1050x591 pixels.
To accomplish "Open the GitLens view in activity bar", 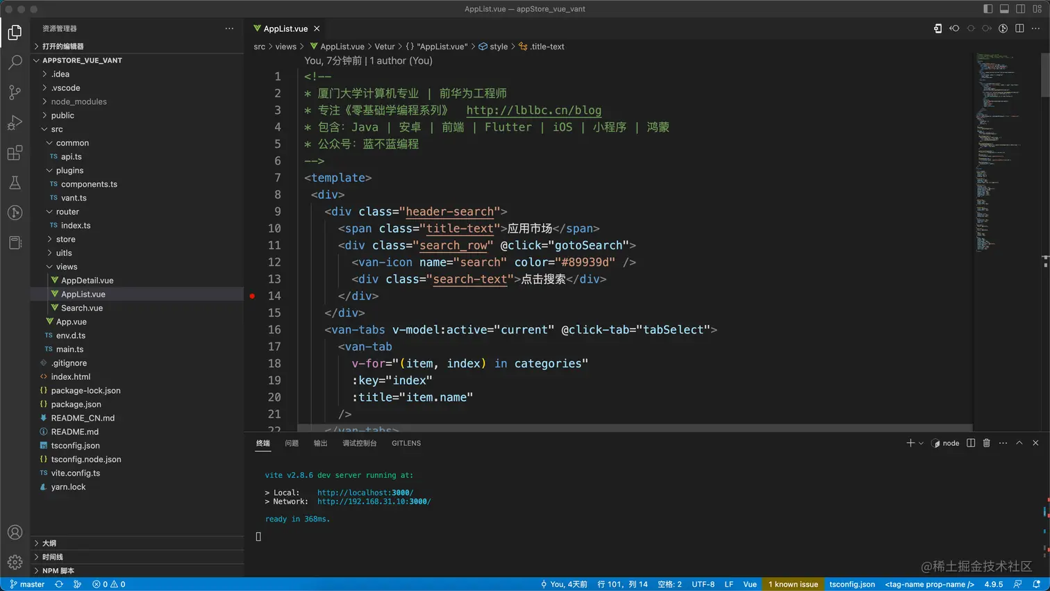I will tap(15, 213).
